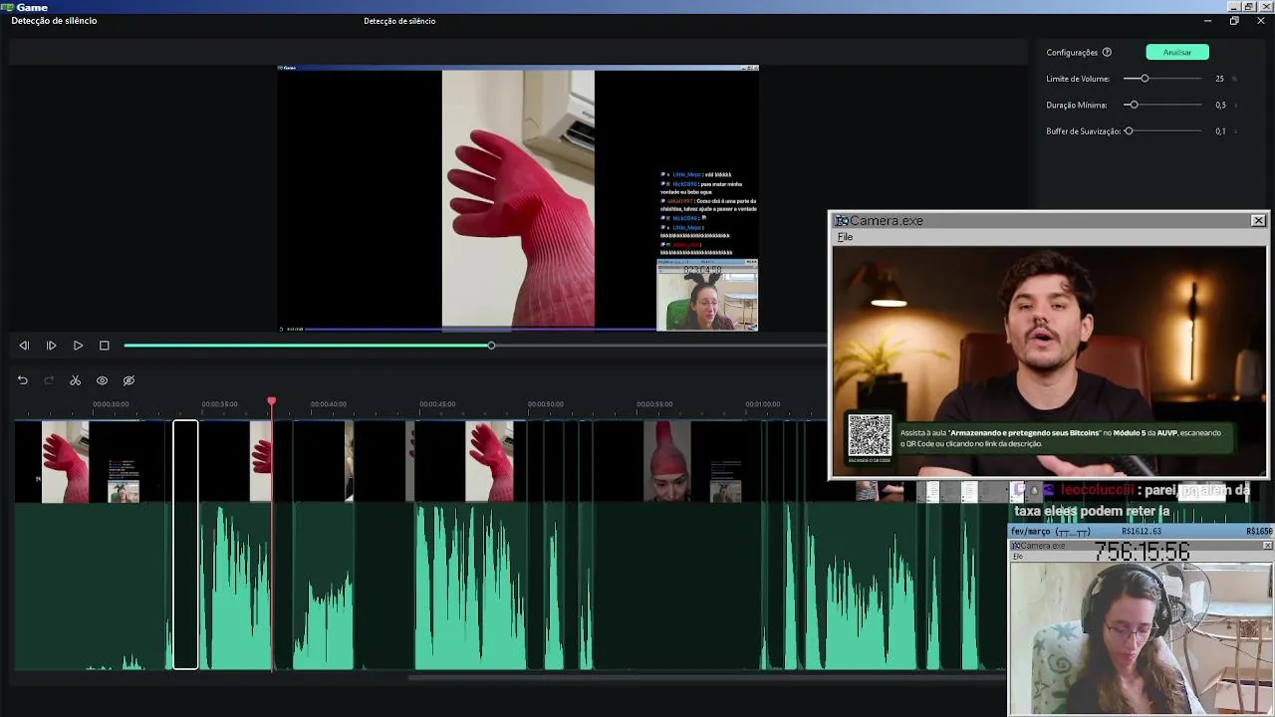
Task: Step to the previous frame
Action: pyautogui.click(x=24, y=346)
